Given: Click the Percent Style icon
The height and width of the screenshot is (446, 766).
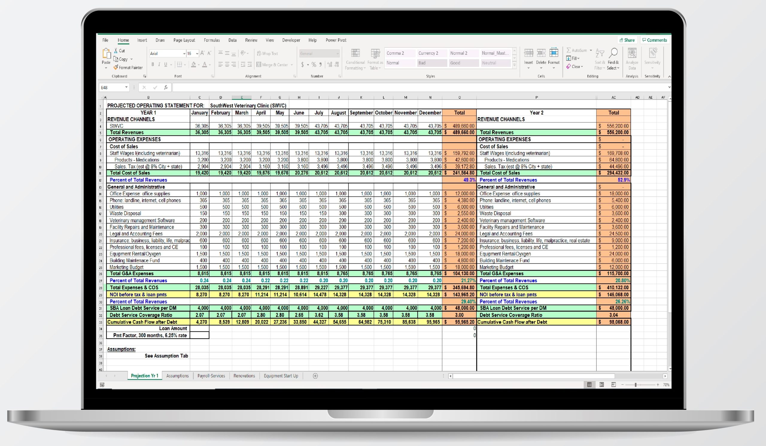Looking at the screenshot, I should click(x=314, y=64).
